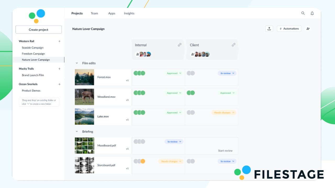
Task: Add a reviewer to Client group
Action: (x=192, y=54)
